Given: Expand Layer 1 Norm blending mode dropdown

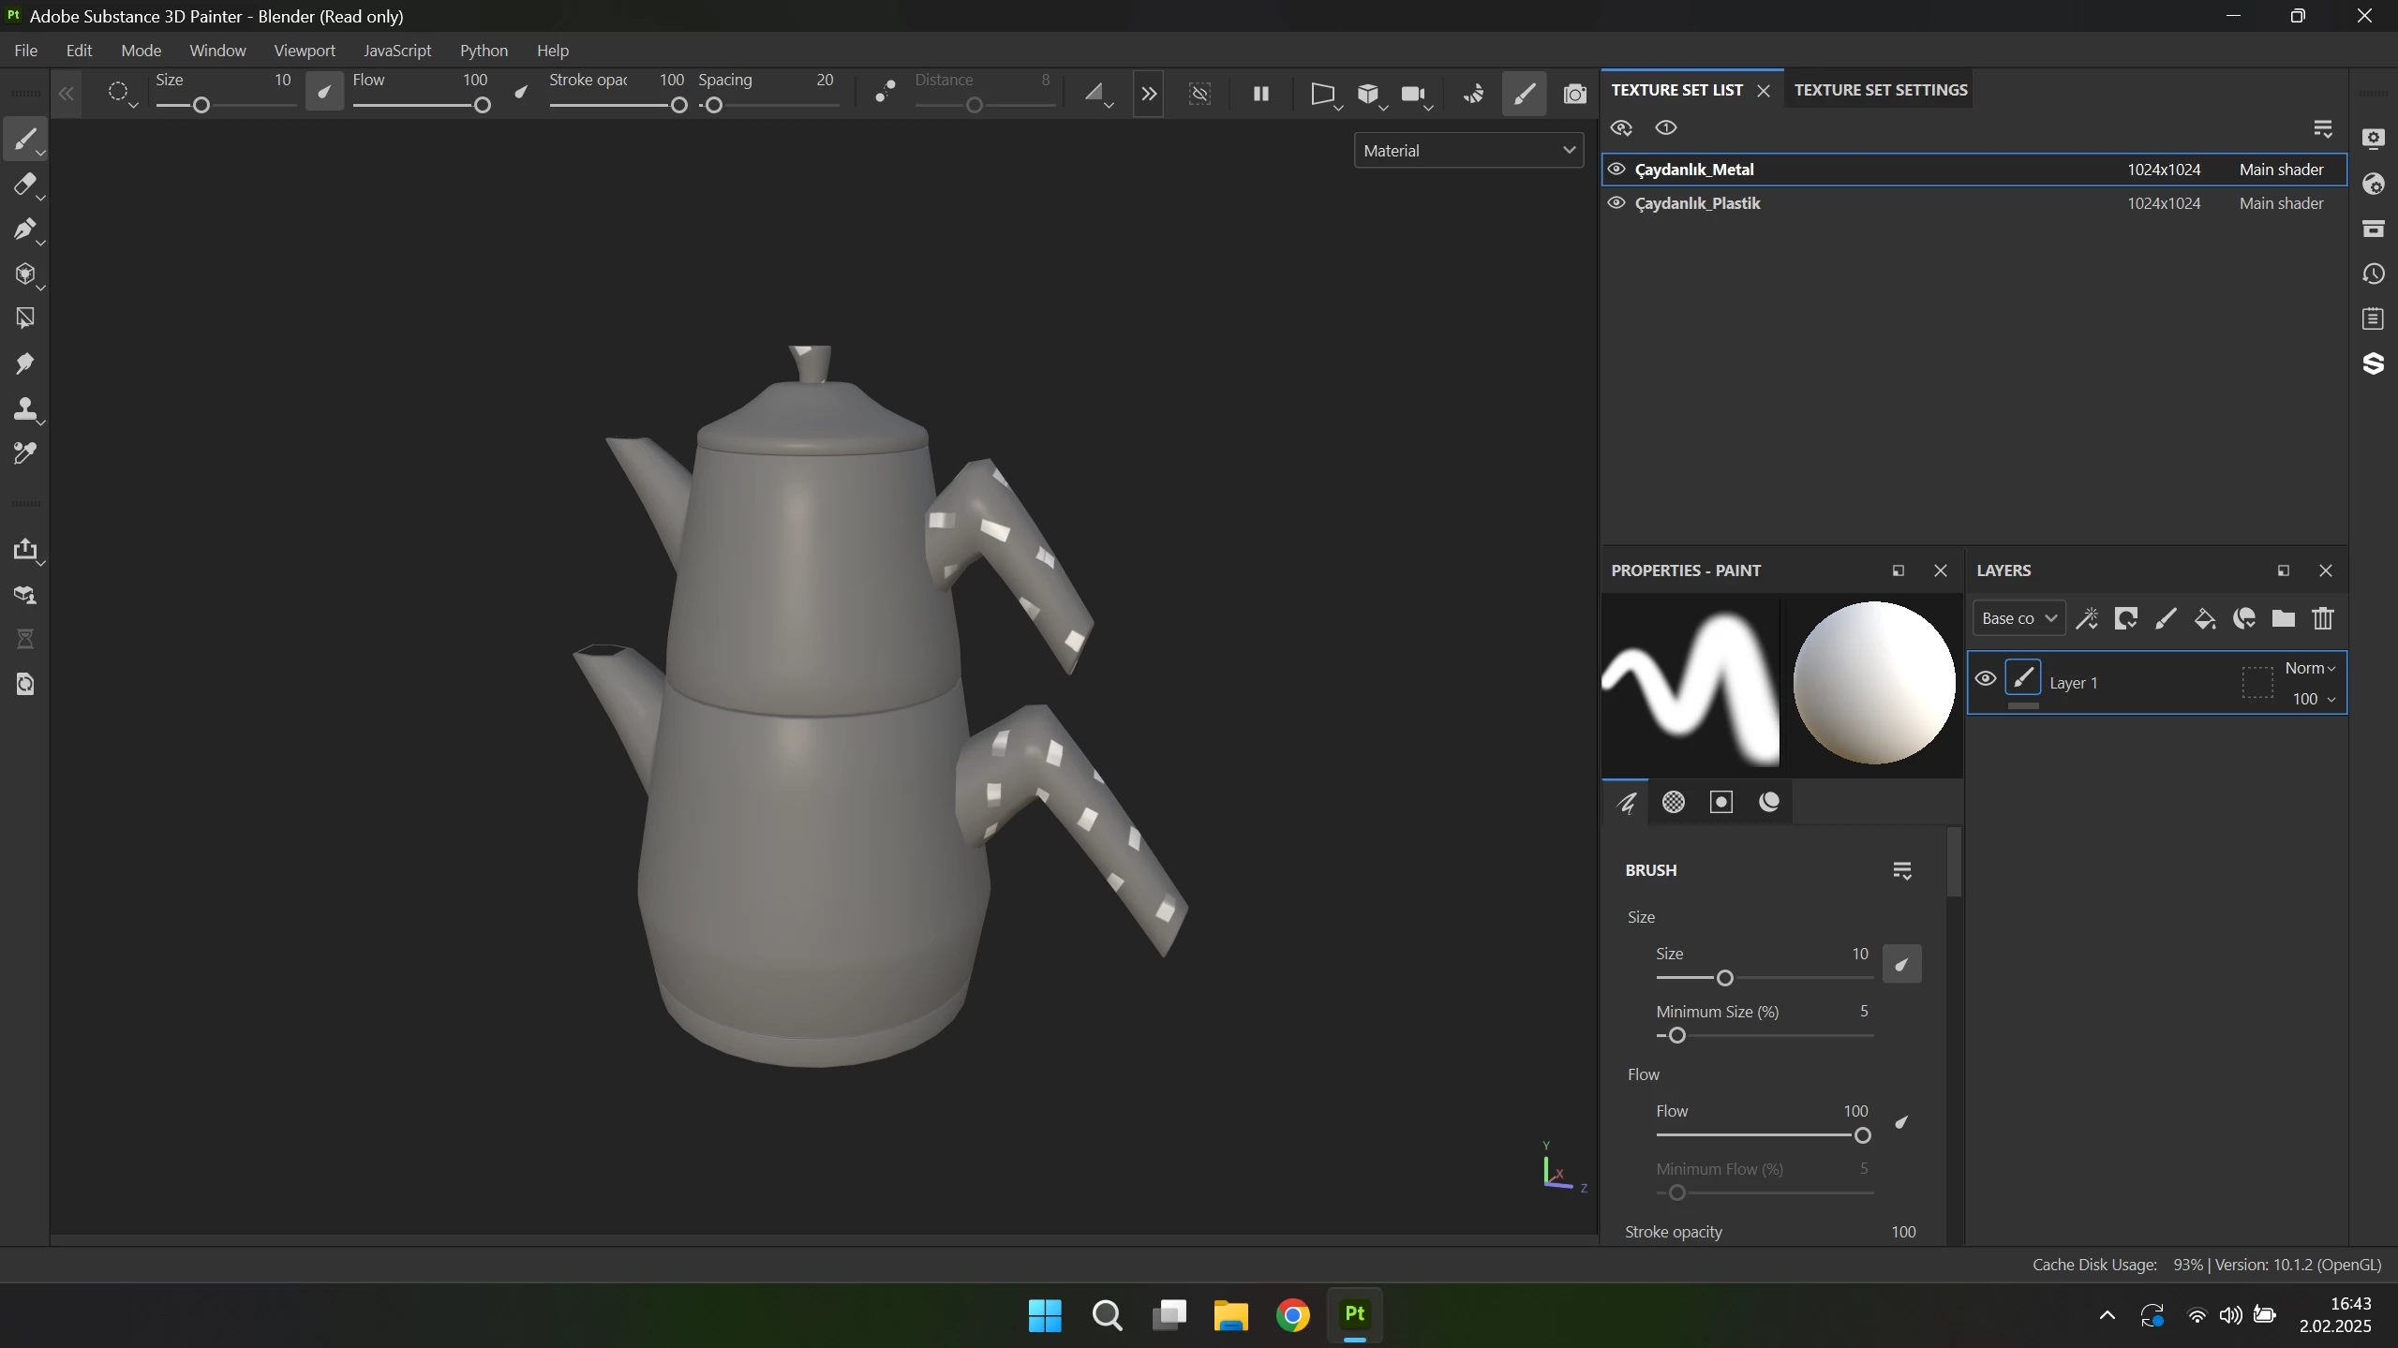Looking at the screenshot, I should click(2309, 669).
